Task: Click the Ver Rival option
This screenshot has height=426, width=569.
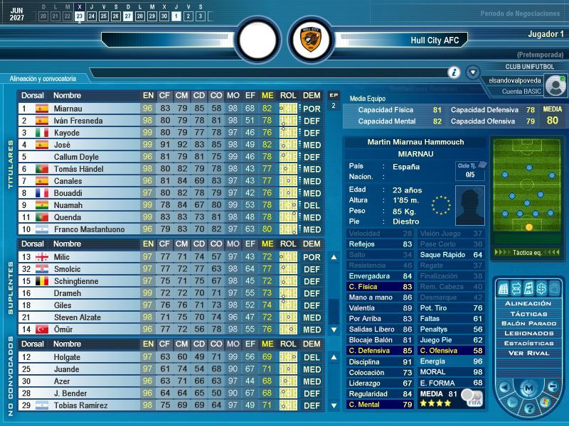Action: [x=527, y=353]
